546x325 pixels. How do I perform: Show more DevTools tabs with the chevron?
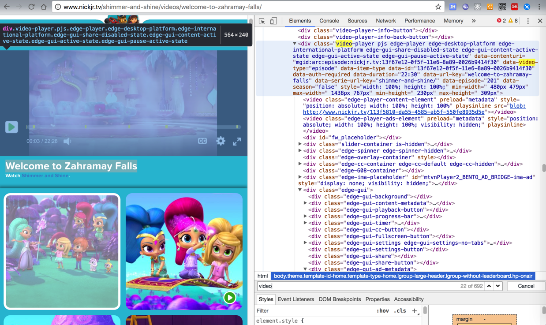pyautogui.click(x=474, y=21)
